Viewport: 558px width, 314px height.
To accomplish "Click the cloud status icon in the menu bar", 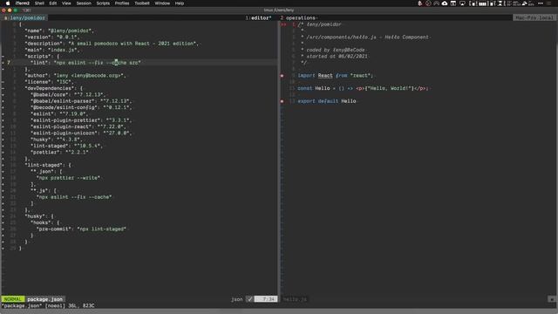I will (445, 3).
